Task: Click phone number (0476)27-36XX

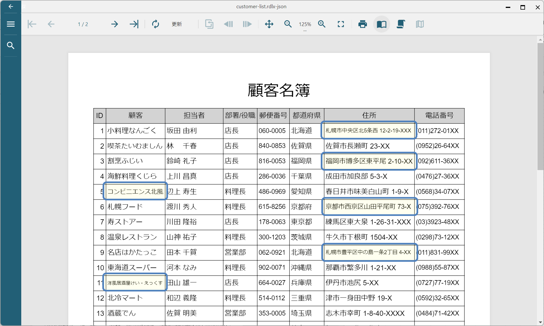Action: [437, 176]
